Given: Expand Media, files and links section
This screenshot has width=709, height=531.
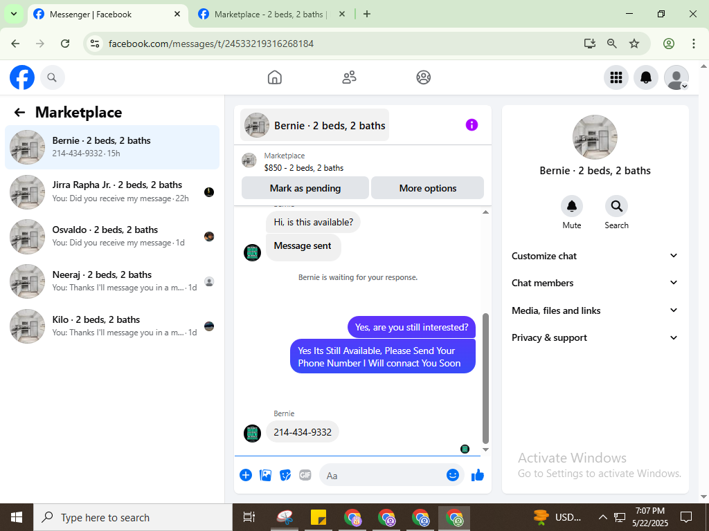Looking at the screenshot, I should click(x=595, y=310).
